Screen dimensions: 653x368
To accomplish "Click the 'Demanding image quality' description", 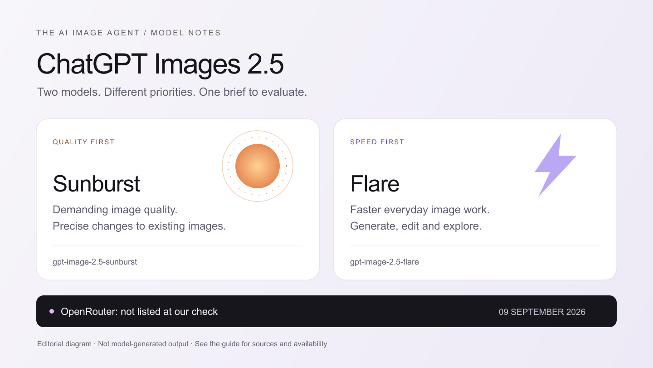I will (x=115, y=210).
